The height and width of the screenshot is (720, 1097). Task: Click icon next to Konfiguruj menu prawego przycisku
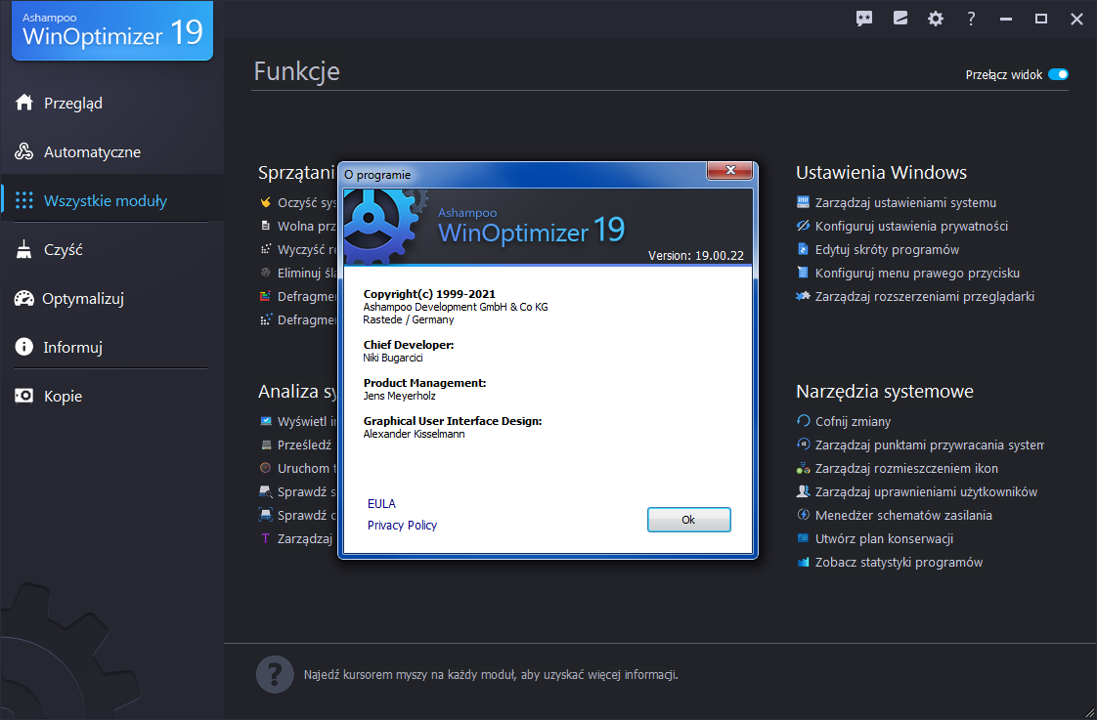tap(803, 272)
